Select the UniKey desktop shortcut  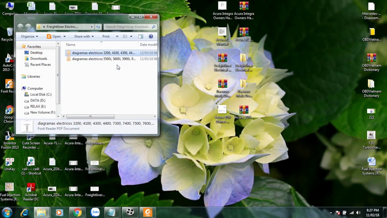pos(10,164)
